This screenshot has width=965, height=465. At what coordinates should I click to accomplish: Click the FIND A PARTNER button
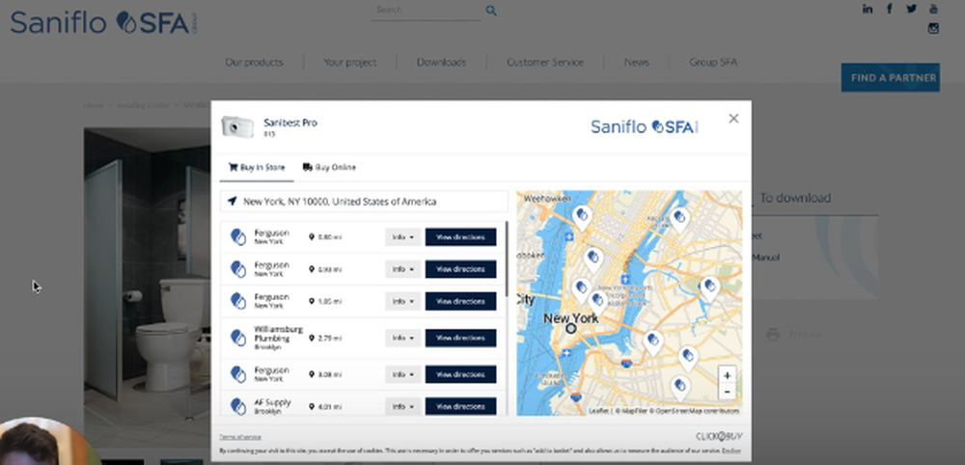click(890, 77)
